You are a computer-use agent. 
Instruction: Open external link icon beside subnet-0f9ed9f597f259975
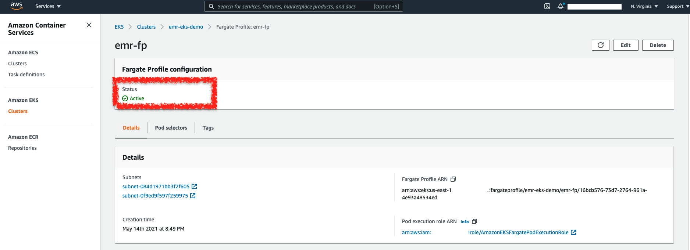pos(193,196)
